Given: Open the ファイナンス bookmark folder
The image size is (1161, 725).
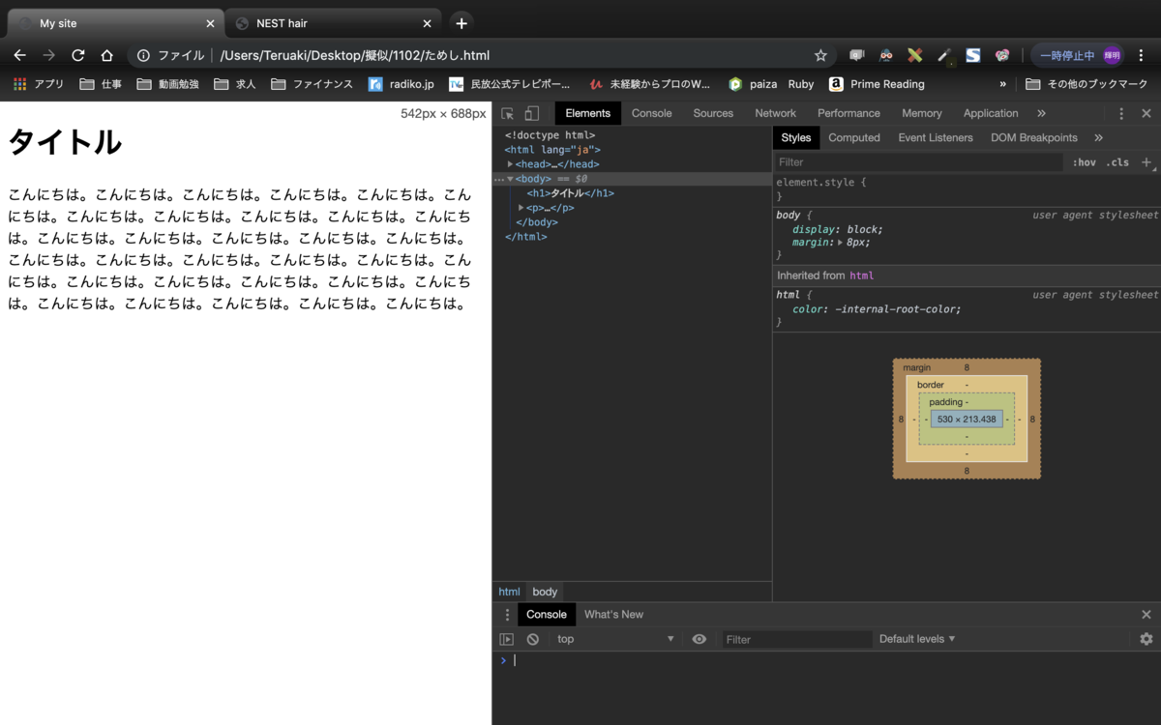Looking at the screenshot, I should tap(313, 84).
